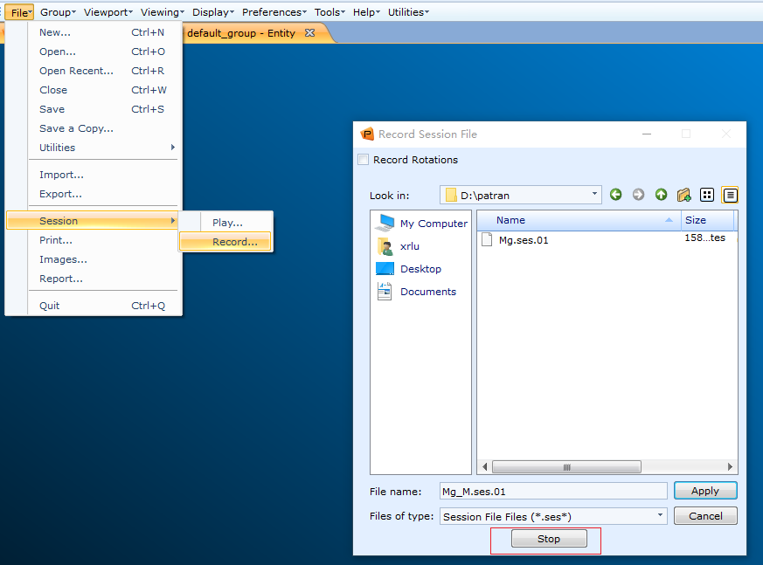Viewport: 763px width, 565px height.
Task: Go back with the green back arrow
Action: (615, 195)
